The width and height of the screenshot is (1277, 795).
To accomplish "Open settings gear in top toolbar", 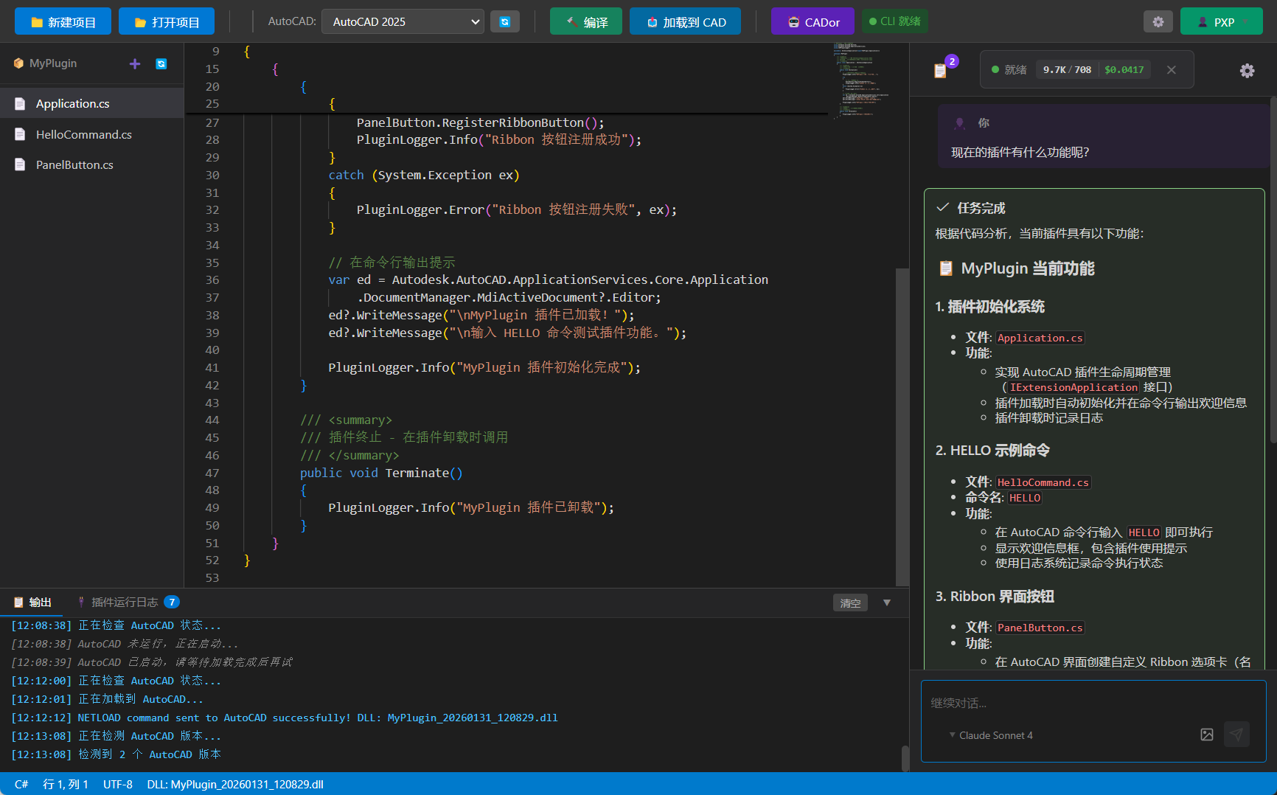I will point(1158,22).
